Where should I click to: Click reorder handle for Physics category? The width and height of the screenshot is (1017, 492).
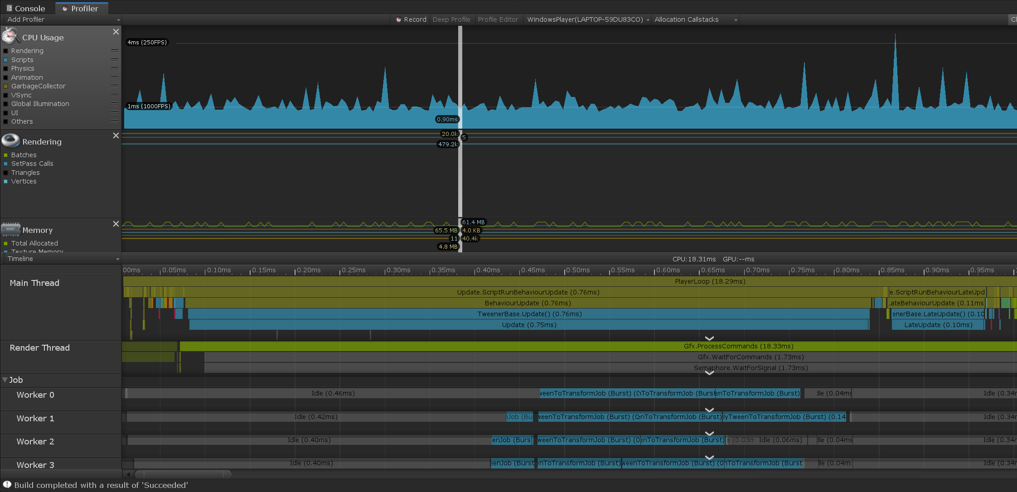click(x=115, y=68)
